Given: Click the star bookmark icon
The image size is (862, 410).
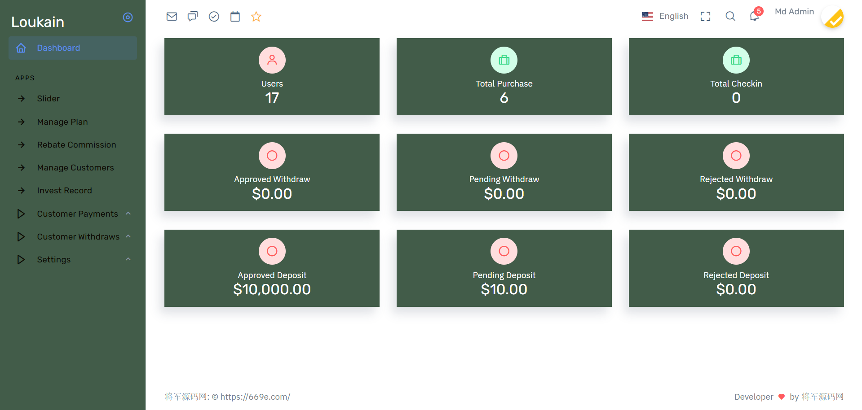Looking at the screenshot, I should (256, 17).
